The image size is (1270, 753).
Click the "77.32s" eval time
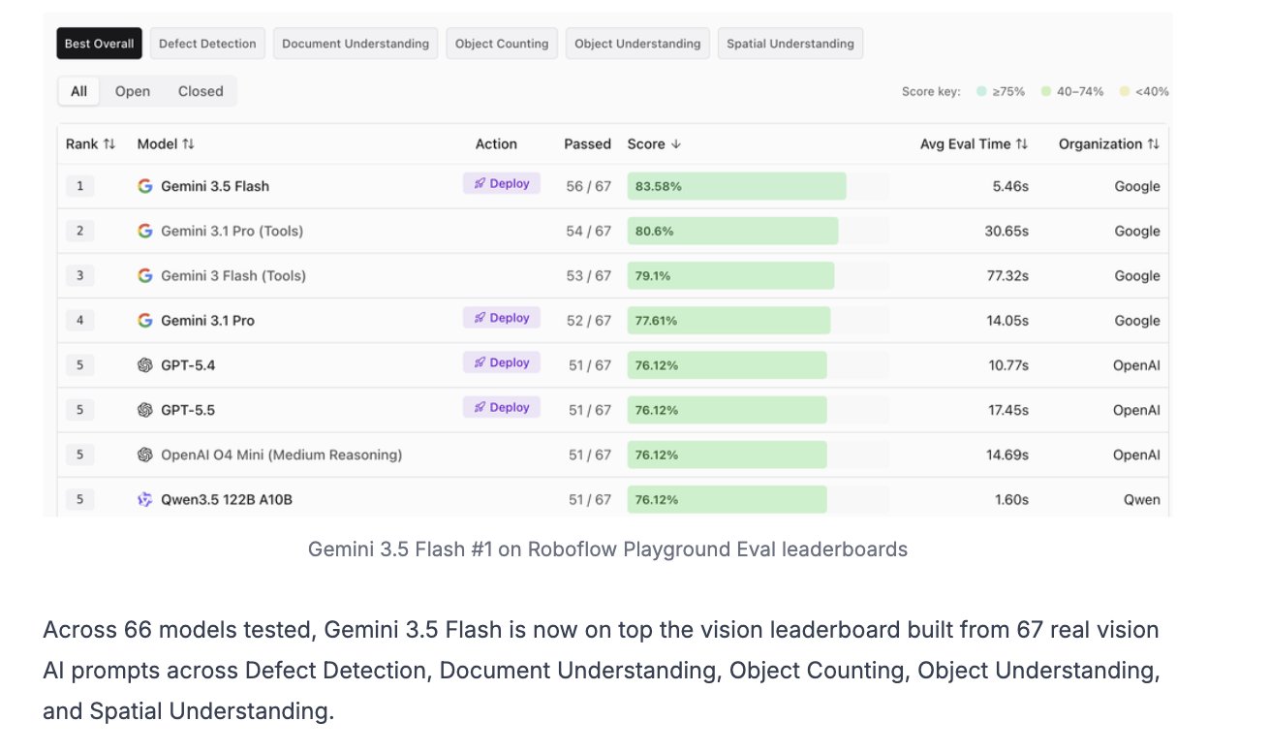(x=1007, y=275)
